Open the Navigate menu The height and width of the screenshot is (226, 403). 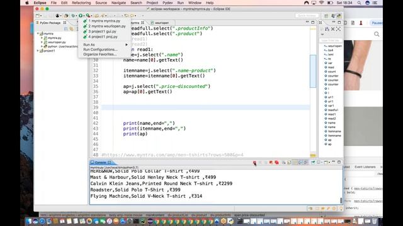[118, 3]
